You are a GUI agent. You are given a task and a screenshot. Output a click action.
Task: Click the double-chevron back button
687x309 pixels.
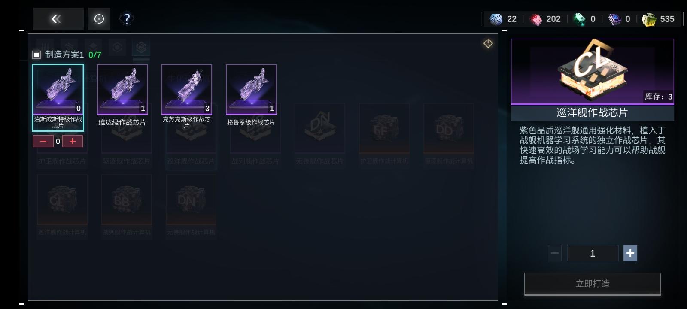(58, 19)
